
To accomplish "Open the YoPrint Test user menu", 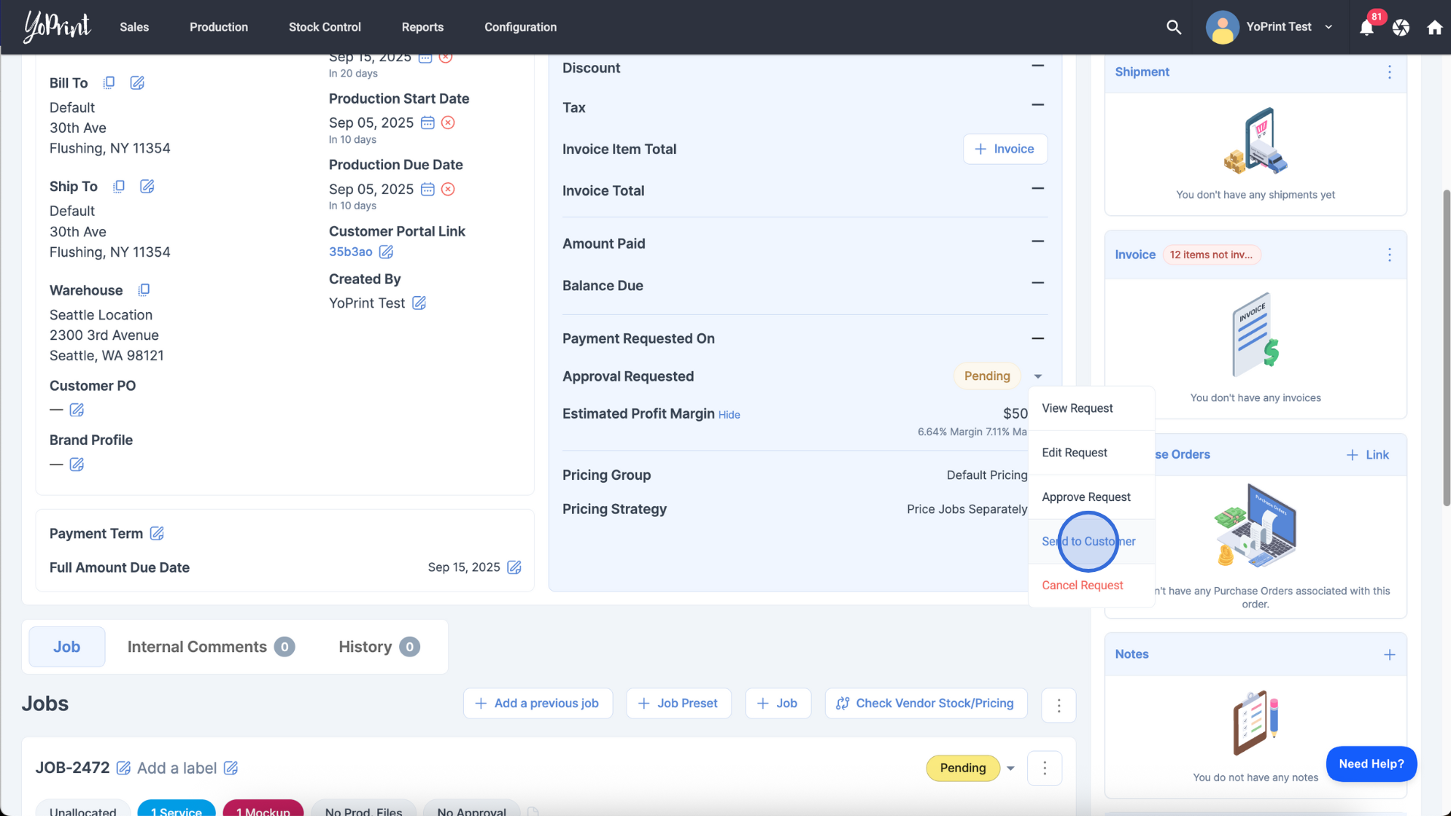I will [x=1279, y=27].
